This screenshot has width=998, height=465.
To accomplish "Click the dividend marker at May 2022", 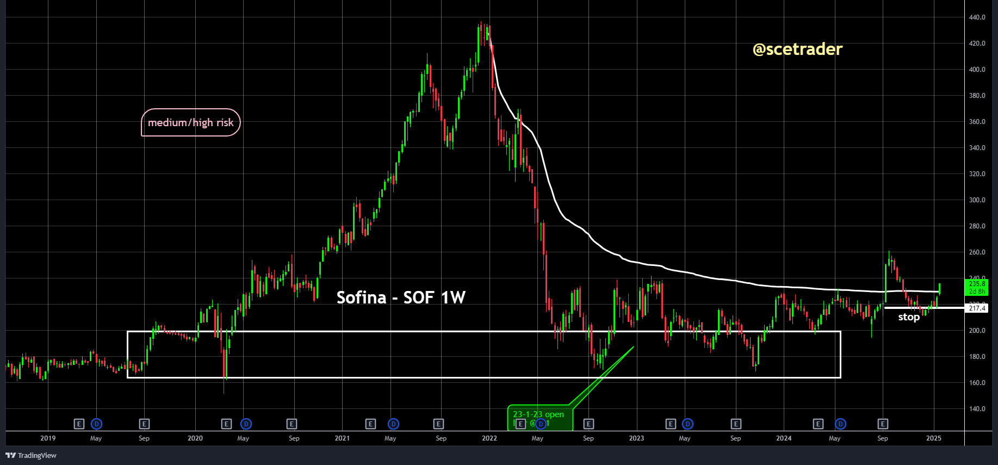I will [540, 424].
